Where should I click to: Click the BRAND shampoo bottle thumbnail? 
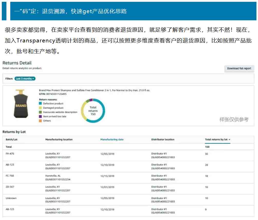pos(21,104)
